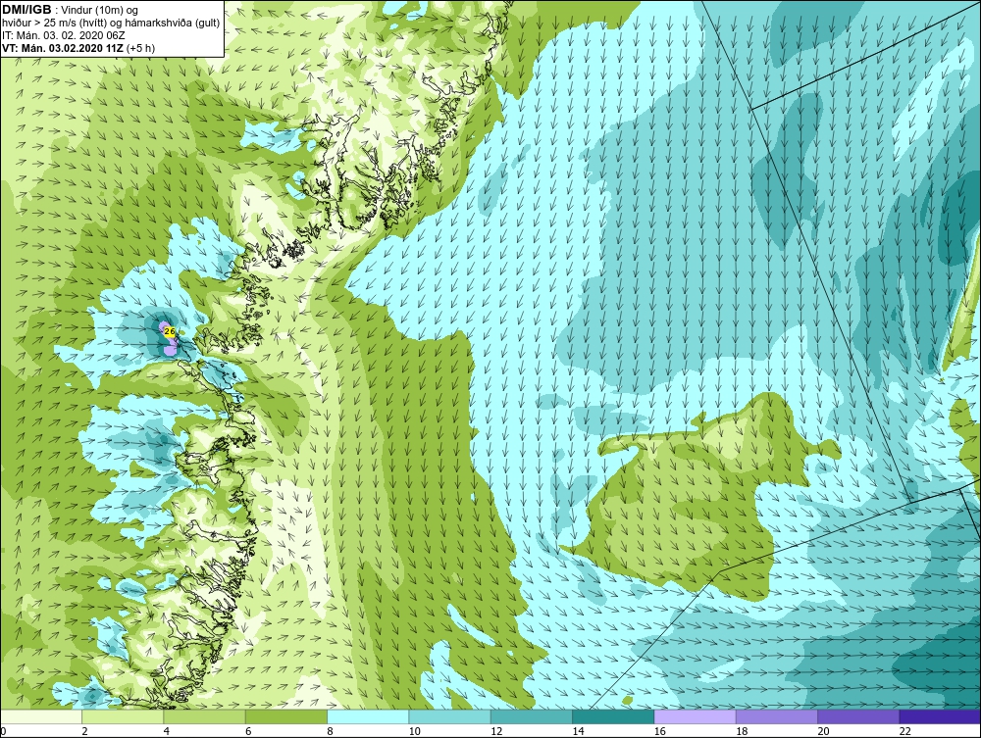Select the dark purple swatch above 22
The height and width of the screenshot is (738, 981).
tap(941, 716)
